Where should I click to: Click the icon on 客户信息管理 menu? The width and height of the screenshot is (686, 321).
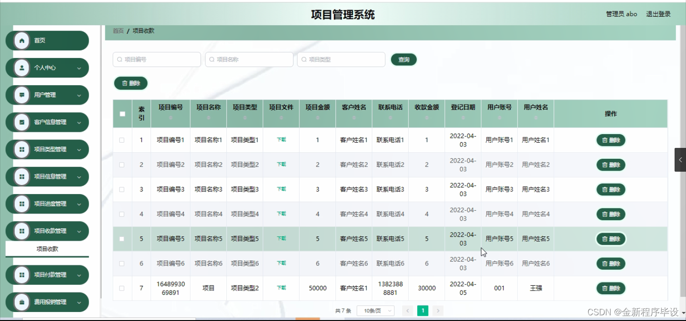[x=21, y=122]
